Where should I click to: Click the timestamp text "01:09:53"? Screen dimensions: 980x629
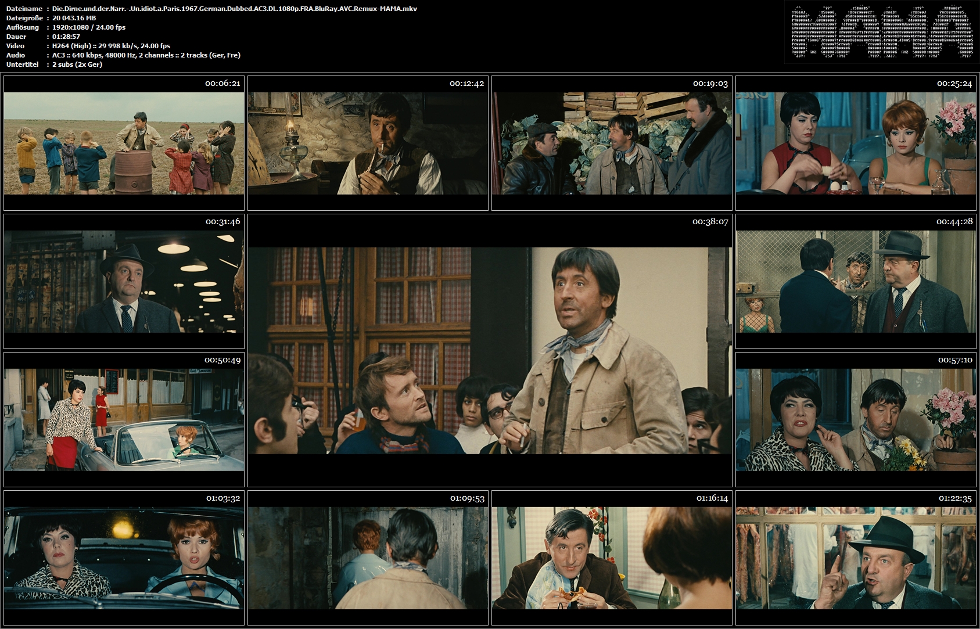466,498
